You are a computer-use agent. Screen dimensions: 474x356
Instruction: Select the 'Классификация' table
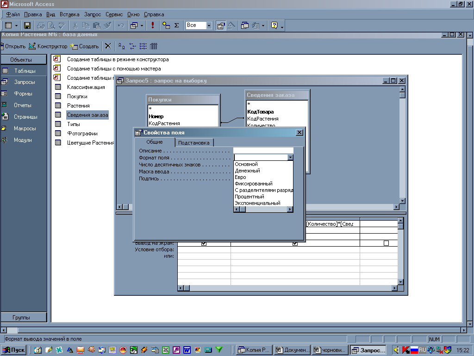(86, 87)
